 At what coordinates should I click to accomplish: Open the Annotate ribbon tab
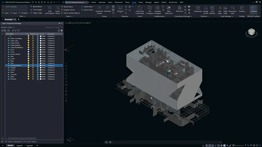pyautogui.click(x=102, y=2)
